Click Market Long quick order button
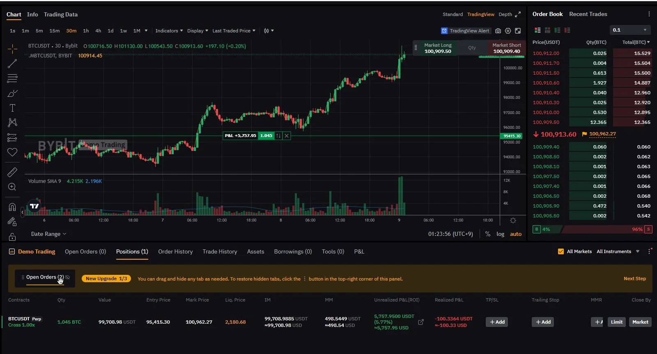Viewport: 657px width, 354px height. [x=438, y=48]
